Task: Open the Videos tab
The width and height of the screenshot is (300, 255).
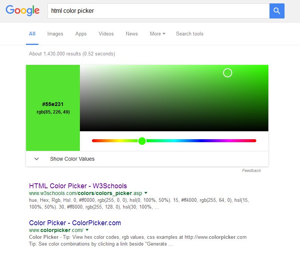Action: (106, 34)
